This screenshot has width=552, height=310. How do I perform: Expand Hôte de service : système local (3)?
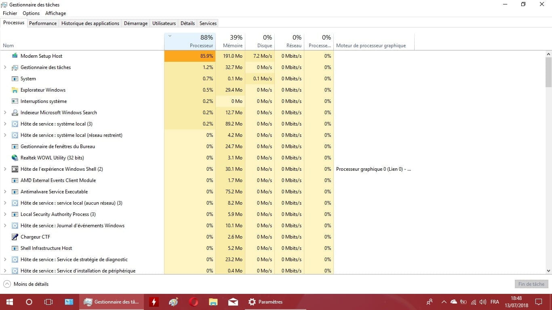(5, 124)
